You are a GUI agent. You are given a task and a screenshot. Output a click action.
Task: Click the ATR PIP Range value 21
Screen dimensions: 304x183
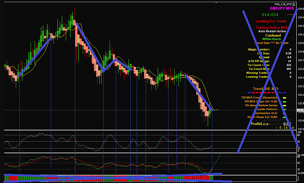289,61
